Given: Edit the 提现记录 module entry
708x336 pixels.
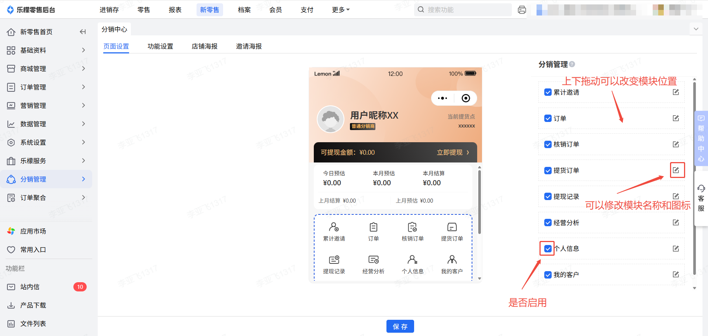Looking at the screenshot, I should click(676, 196).
